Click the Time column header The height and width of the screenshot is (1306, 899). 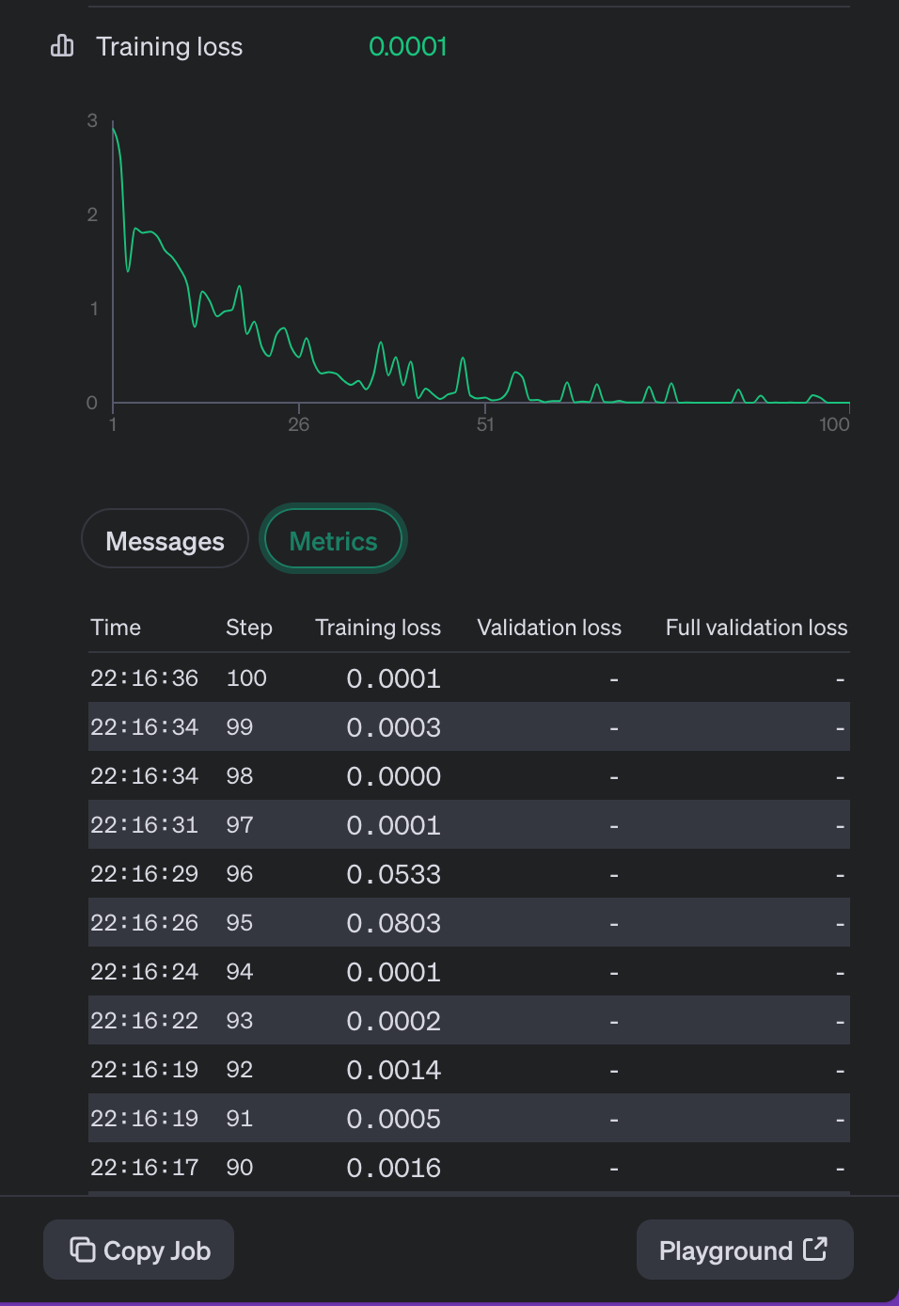pyautogui.click(x=116, y=628)
